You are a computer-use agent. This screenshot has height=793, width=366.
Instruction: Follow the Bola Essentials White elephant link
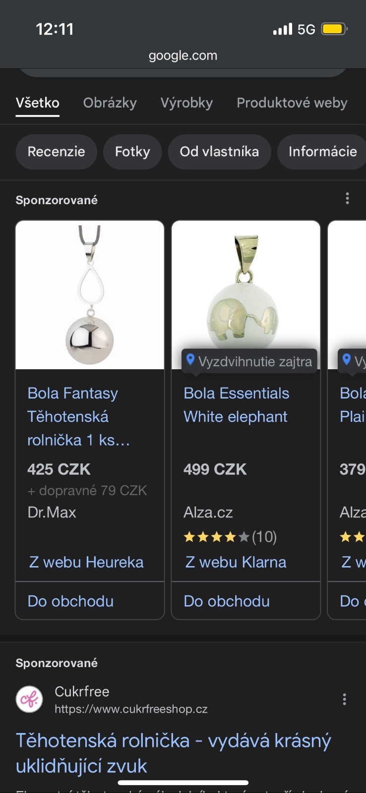[236, 405]
